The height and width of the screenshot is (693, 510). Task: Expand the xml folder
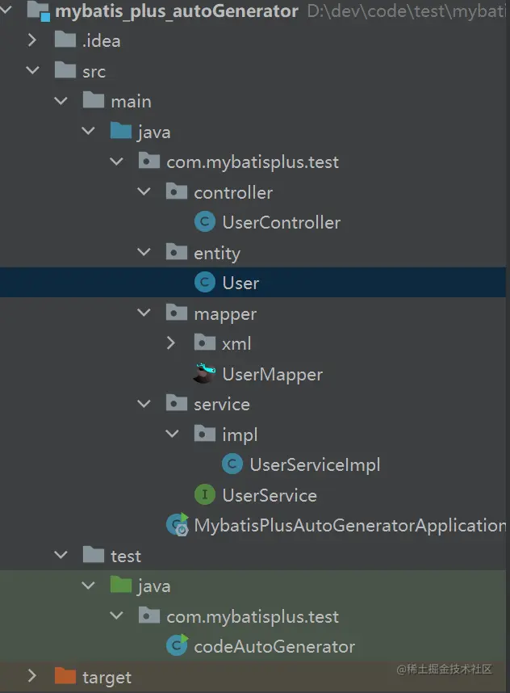pyautogui.click(x=171, y=343)
